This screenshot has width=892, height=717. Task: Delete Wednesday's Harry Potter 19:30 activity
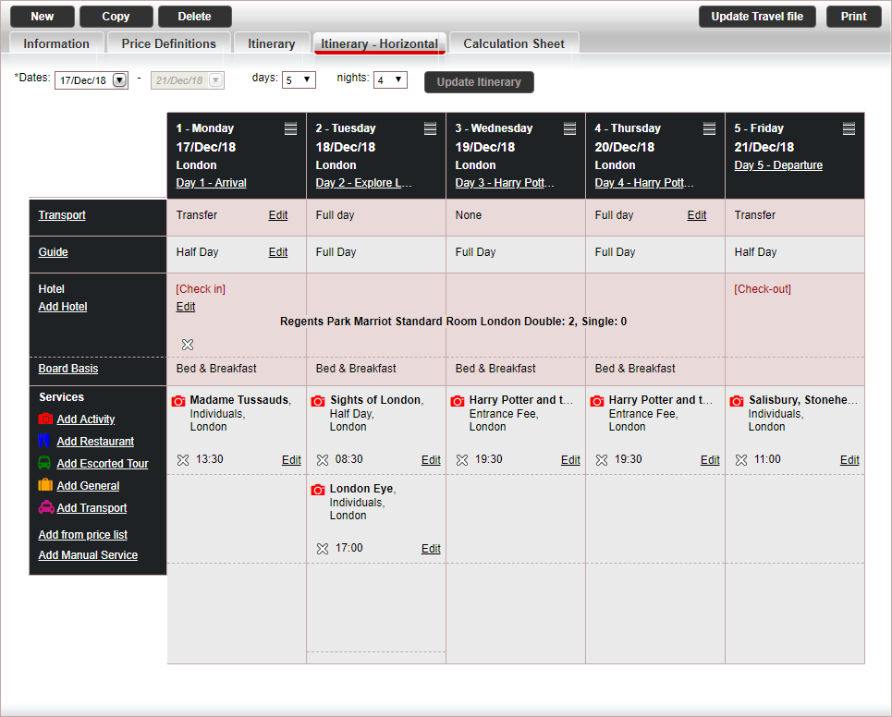[462, 460]
